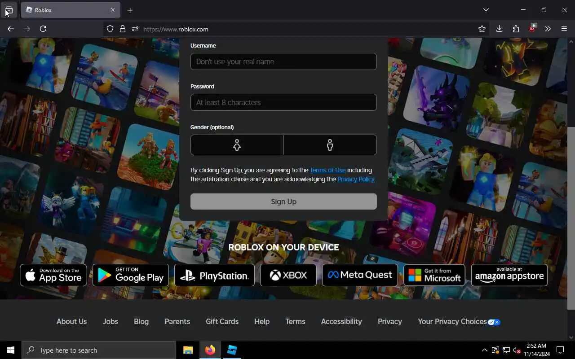The width and height of the screenshot is (575, 359).
Task: Click the Firefox back arrow
Action: 11,29
